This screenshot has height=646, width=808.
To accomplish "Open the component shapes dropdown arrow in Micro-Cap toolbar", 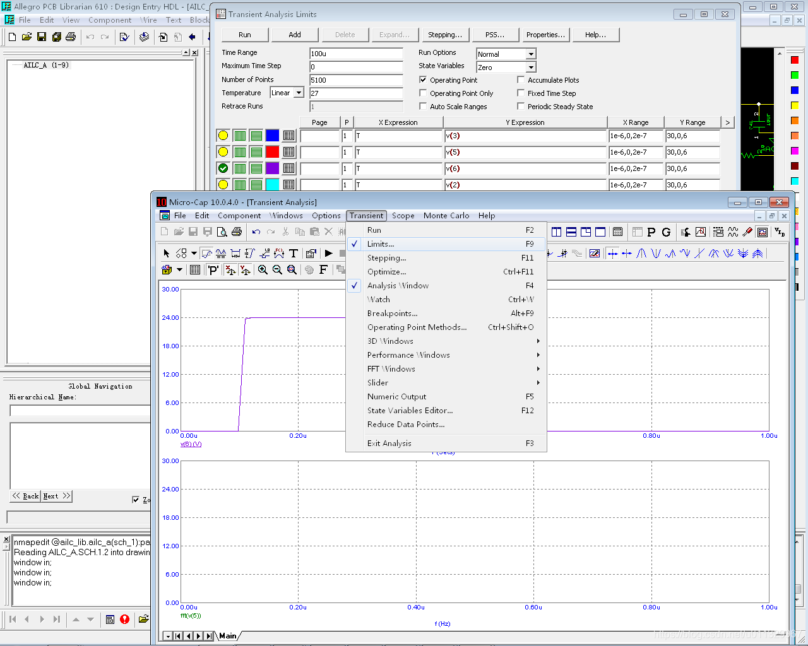I will (194, 254).
